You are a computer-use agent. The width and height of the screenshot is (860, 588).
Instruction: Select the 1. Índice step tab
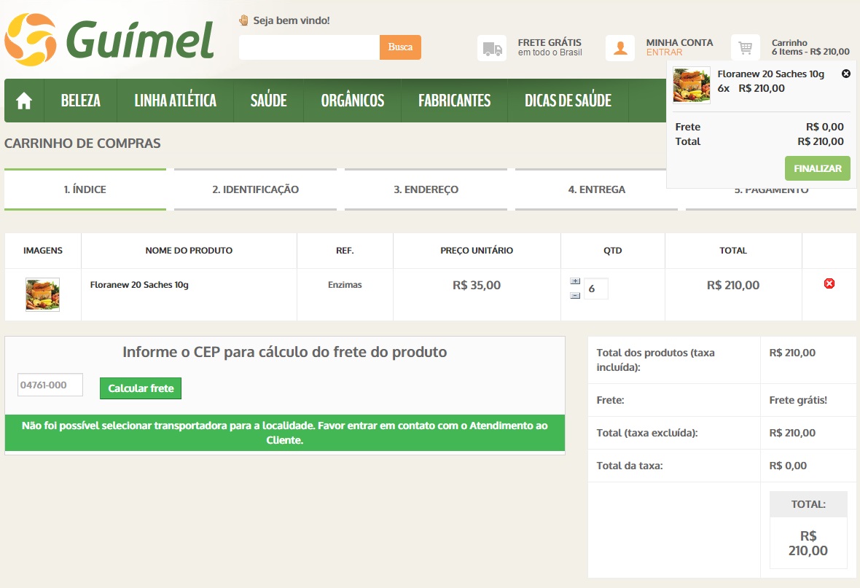(85, 189)
